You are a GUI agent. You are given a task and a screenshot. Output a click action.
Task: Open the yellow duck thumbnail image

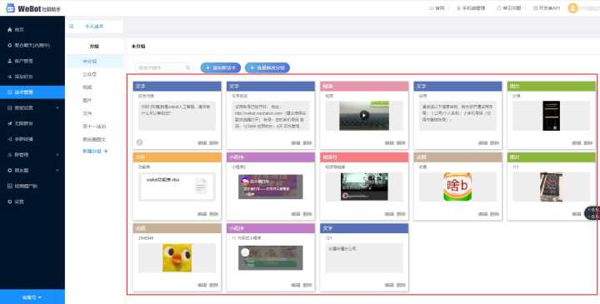tap(177, 258)
